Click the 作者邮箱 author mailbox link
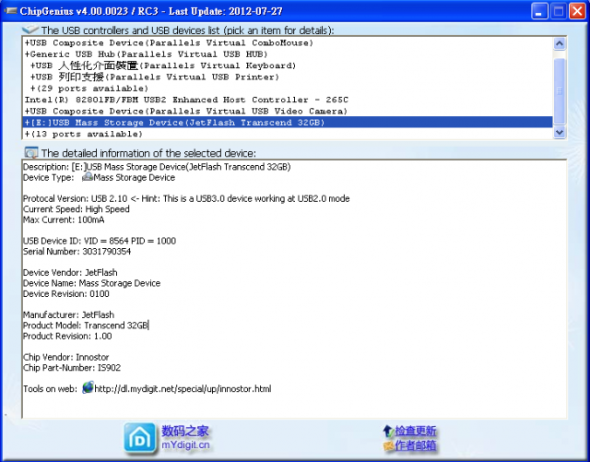 tap(416, 445)
